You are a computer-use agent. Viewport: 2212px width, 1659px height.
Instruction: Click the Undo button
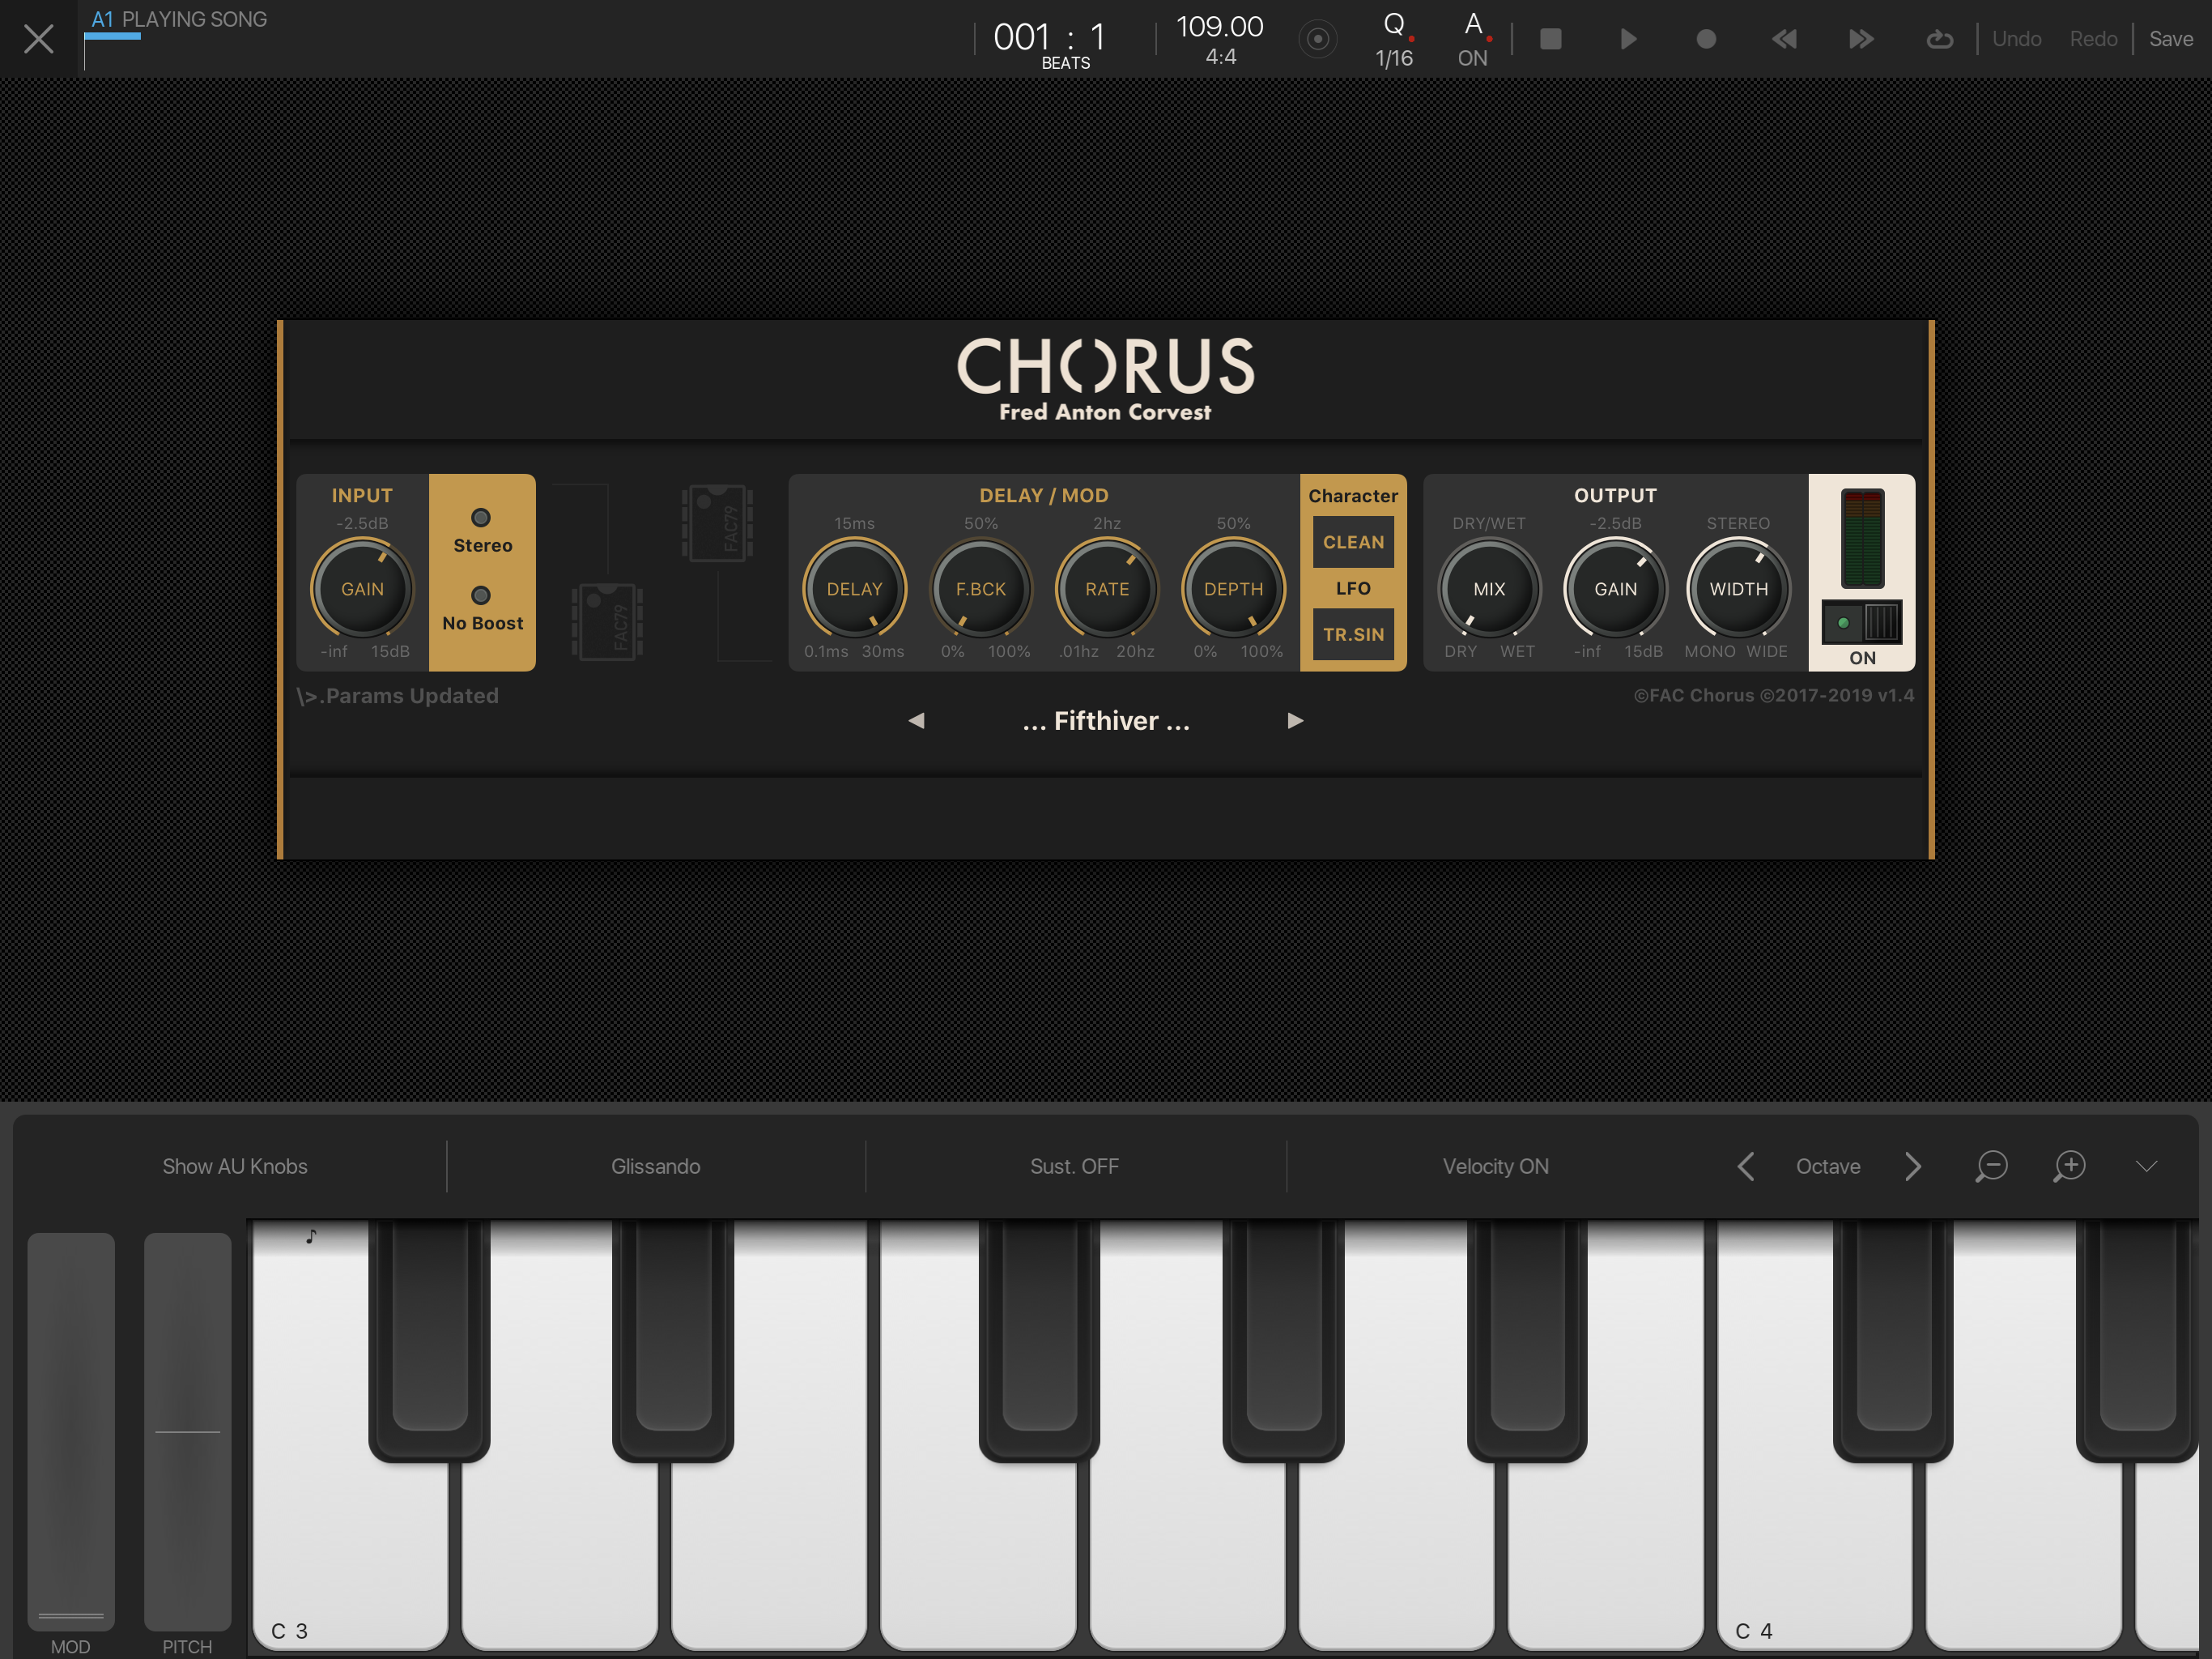click(2016, 39)
